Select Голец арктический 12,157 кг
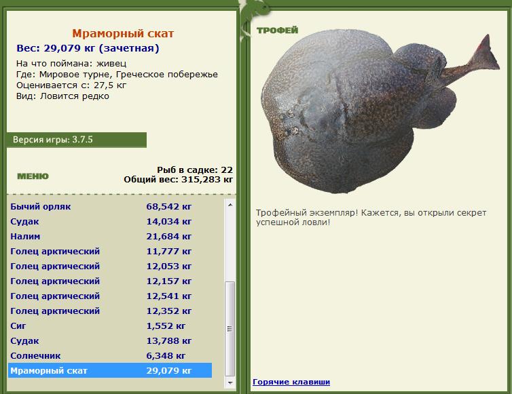Viewport: 512px width, 394px height. pyautogui.click(x=110, y=281)
